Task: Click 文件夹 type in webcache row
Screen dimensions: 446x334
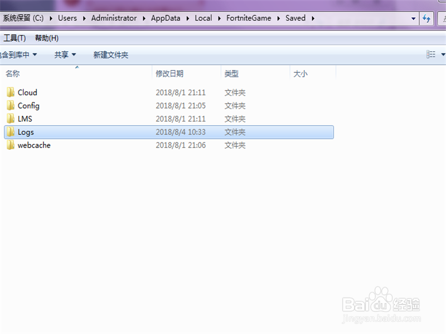Action: point(235,145)
